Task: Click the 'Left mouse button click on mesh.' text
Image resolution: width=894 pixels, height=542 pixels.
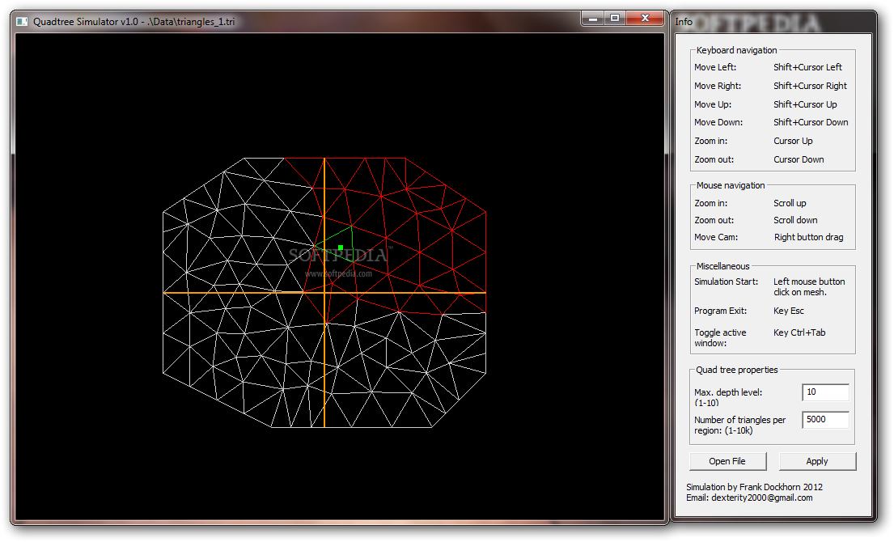Action: coord(809,287)
